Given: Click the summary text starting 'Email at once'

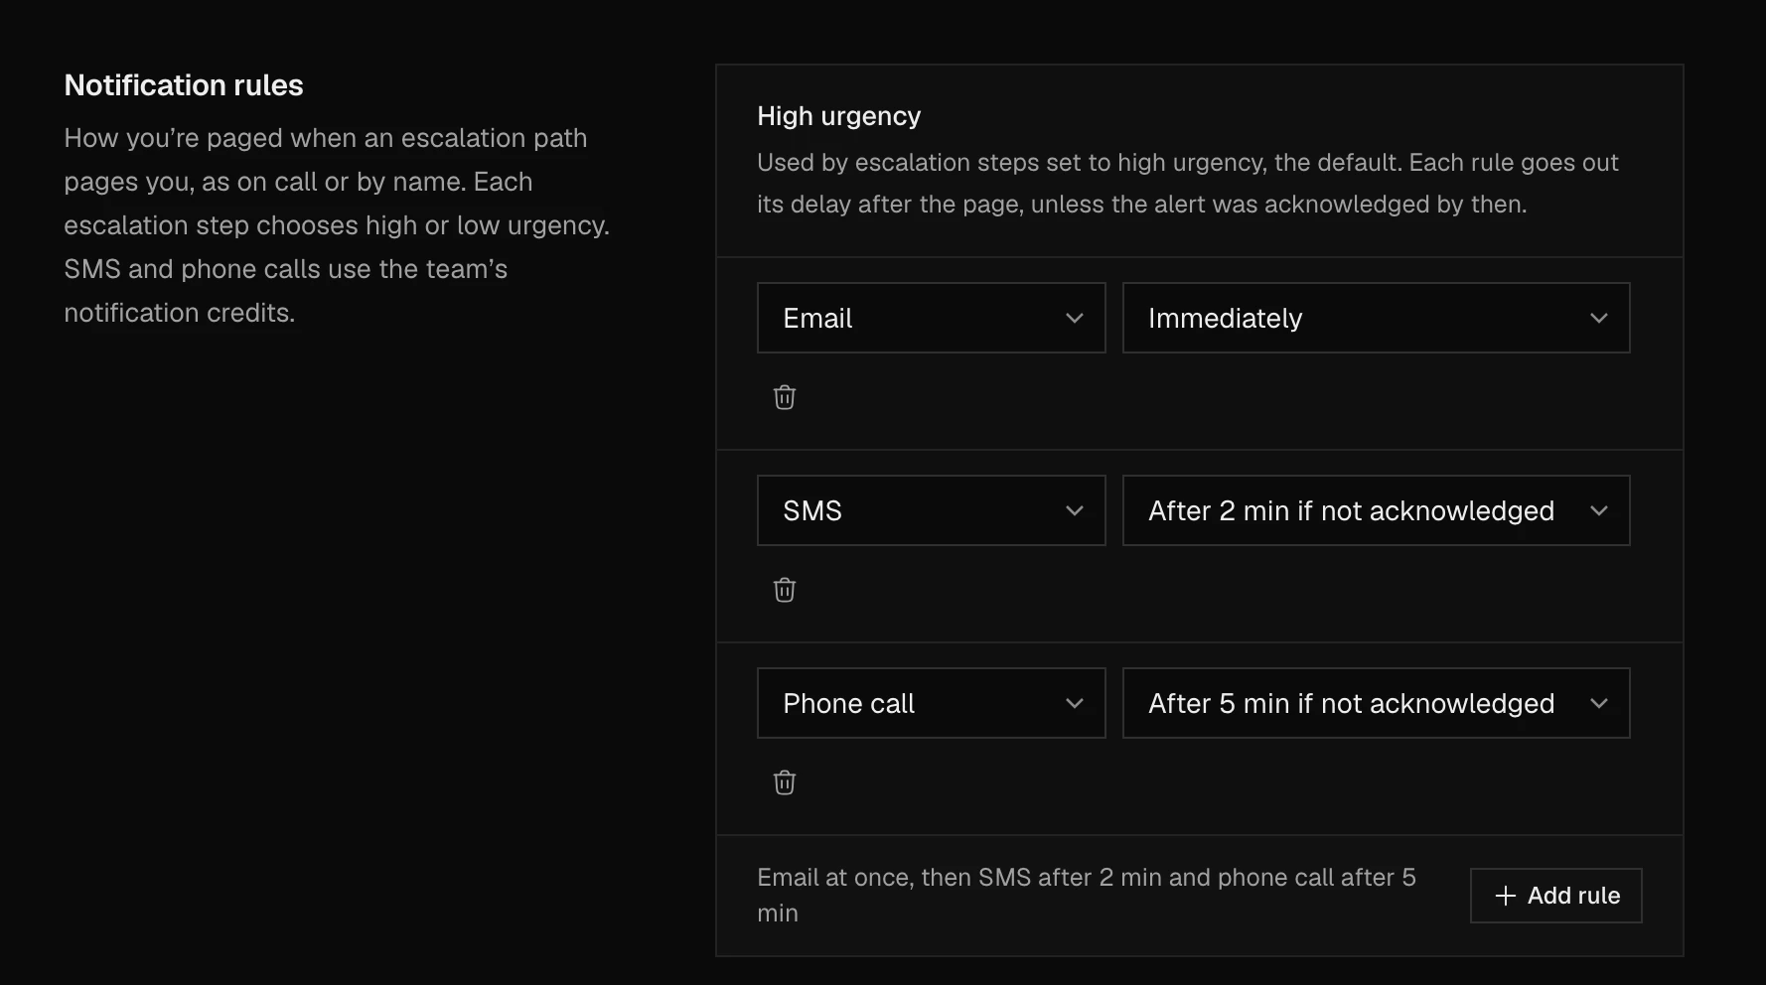Looking at the screenshot, I should click(1089, 895).
